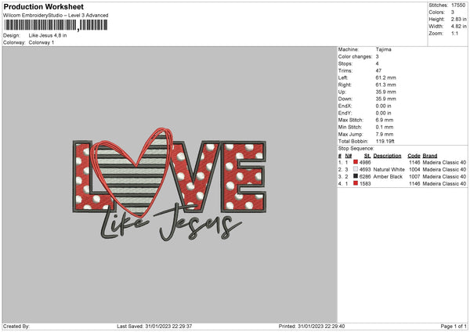
Task: Click the barcode image in the header
Action: tap(56, 25)
